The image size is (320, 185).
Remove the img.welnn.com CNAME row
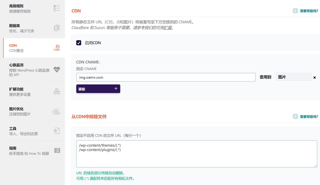[x=314, y=77]
